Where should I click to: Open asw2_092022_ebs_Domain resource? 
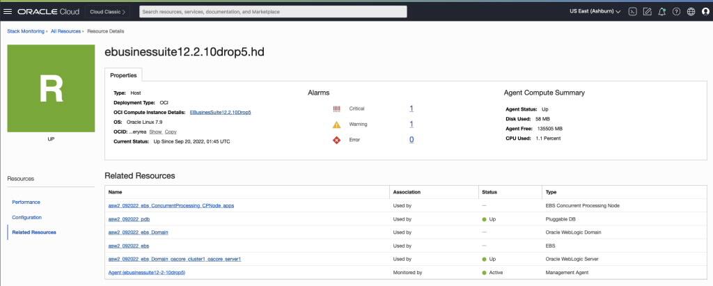[x=139, y=232]
